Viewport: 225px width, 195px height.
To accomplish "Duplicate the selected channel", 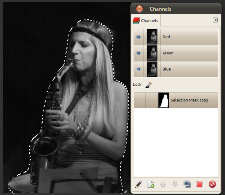I will [187, 184].
